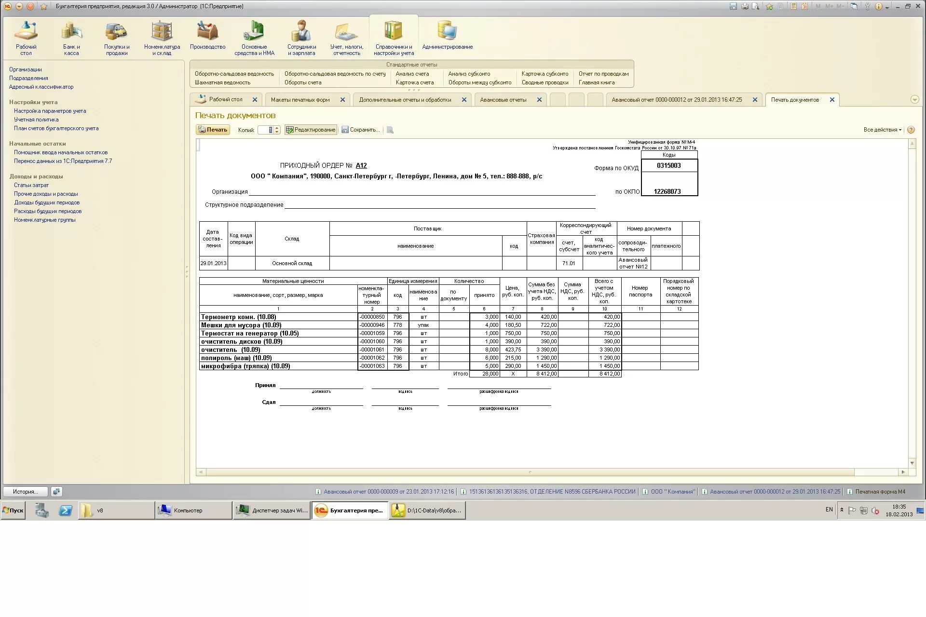Click the Копий number input field
926x617 pixels.
pos(265,130)
